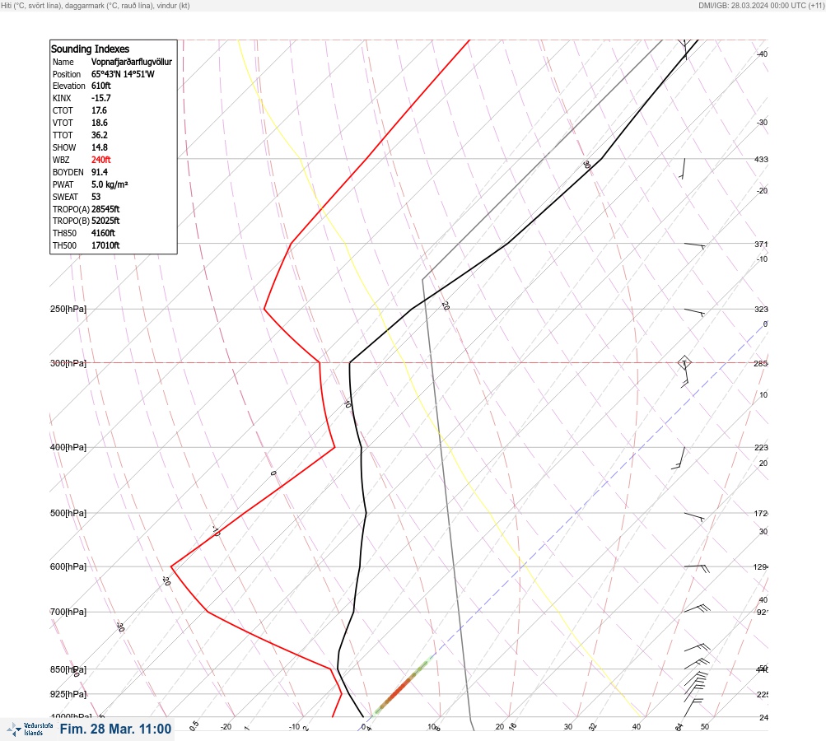Viewport: 826px width, 741px height.
Task: Select the TTOT value 36.2
Action: pyautogui.click(x=100, y=135)
